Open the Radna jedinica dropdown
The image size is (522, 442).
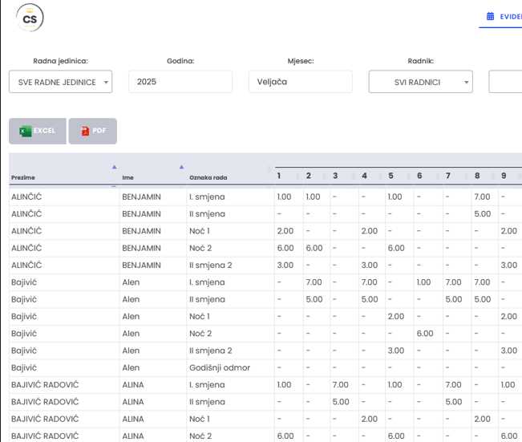[x=60, y=82]
